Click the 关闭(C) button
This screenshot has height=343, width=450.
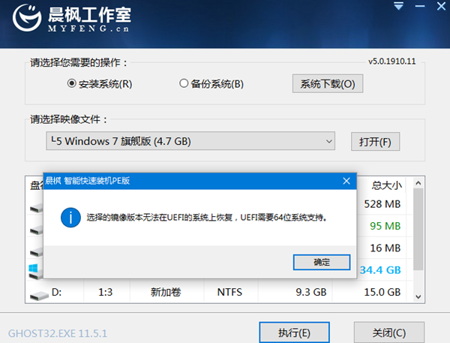tap(389, 332)
